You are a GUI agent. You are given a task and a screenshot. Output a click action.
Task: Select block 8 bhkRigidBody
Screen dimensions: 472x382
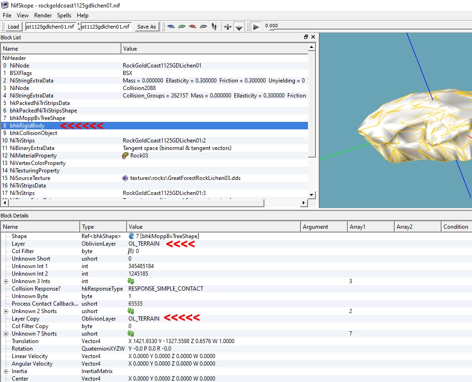pos(154,126)
